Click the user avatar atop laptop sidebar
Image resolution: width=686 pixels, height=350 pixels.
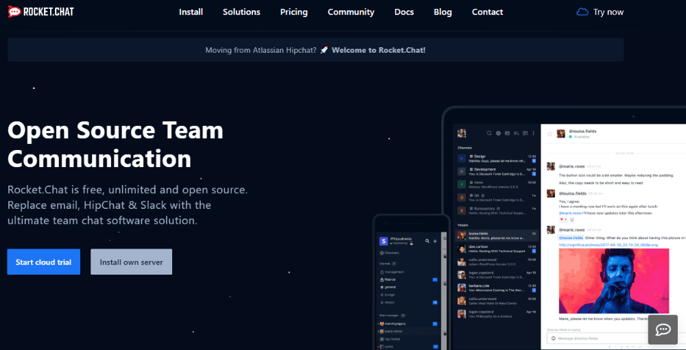462,134
